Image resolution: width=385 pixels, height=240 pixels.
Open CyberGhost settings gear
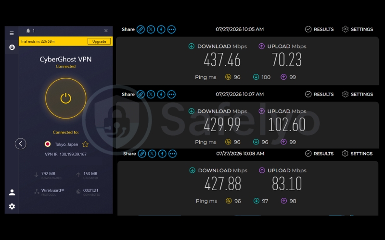click(12, 206)
